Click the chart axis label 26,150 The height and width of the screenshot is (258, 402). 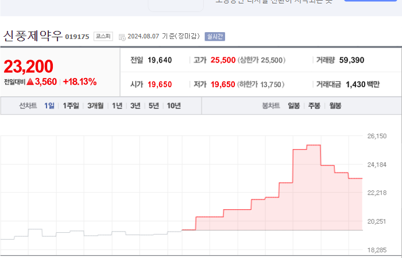[x=377, y=136]
